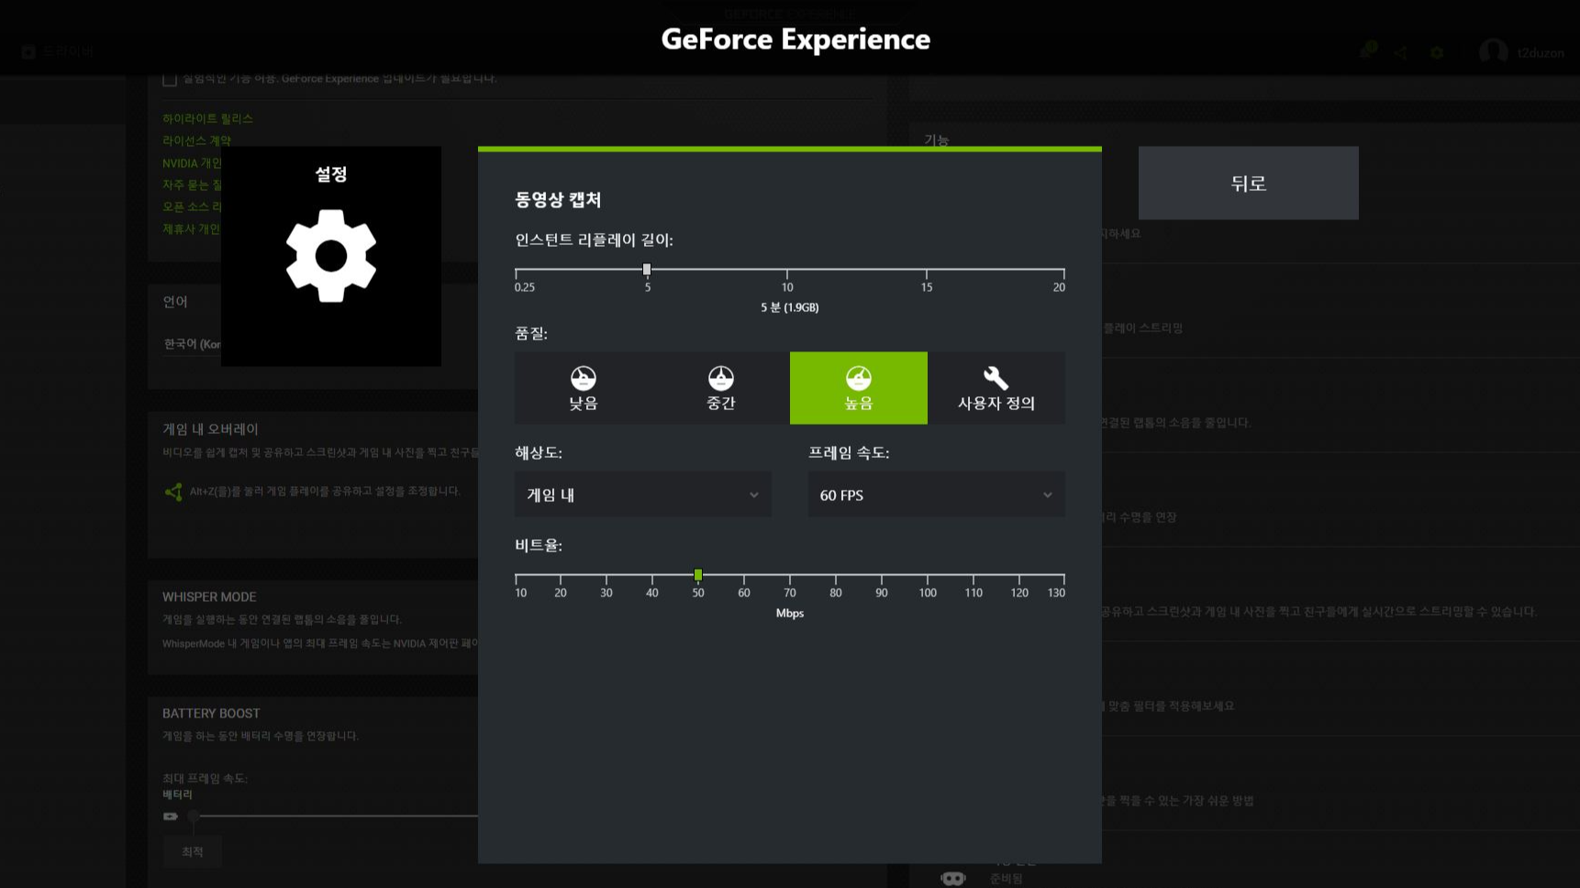The width and height of the screenshot is (1580, 888).
Task: Click the "5 분 (1.9GB)" replay length value
Action: tap(789, 307)
